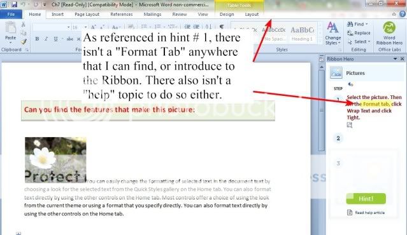Click the Copy icon in Clipboard group

24,33
